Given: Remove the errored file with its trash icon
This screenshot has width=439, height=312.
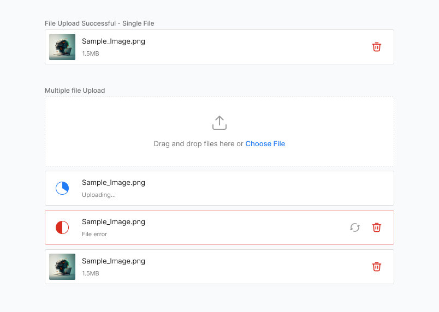Looking at the screenshot, I should coord(376,227).
